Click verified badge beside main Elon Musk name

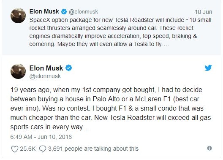point(68,68)
